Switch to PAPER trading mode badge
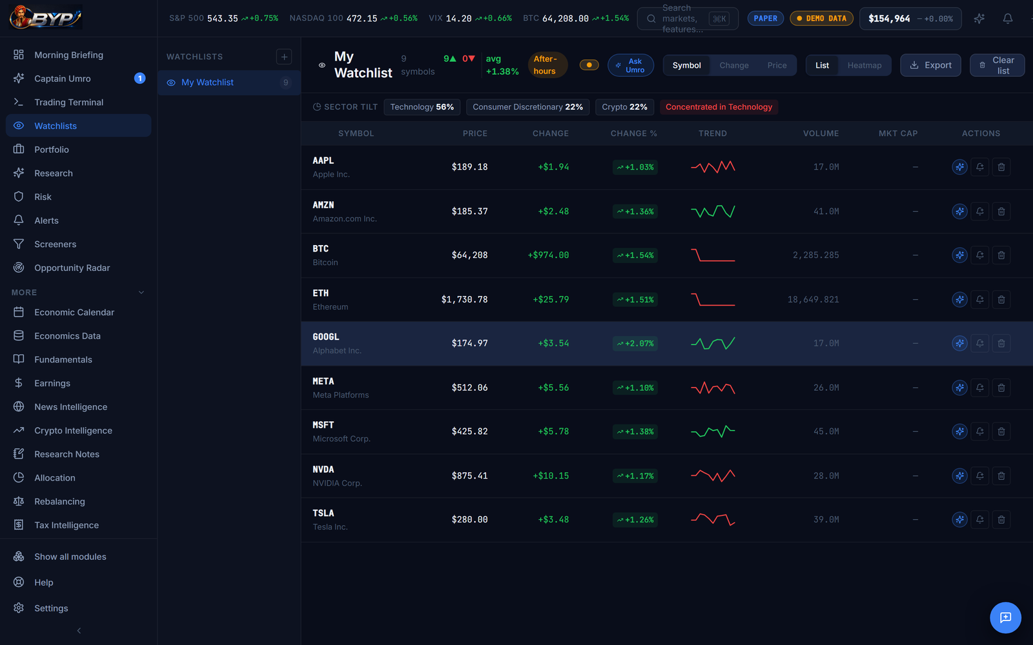The width and height of the screenshot is (1033, 645). pyautogui.click(x=765, y=19)
